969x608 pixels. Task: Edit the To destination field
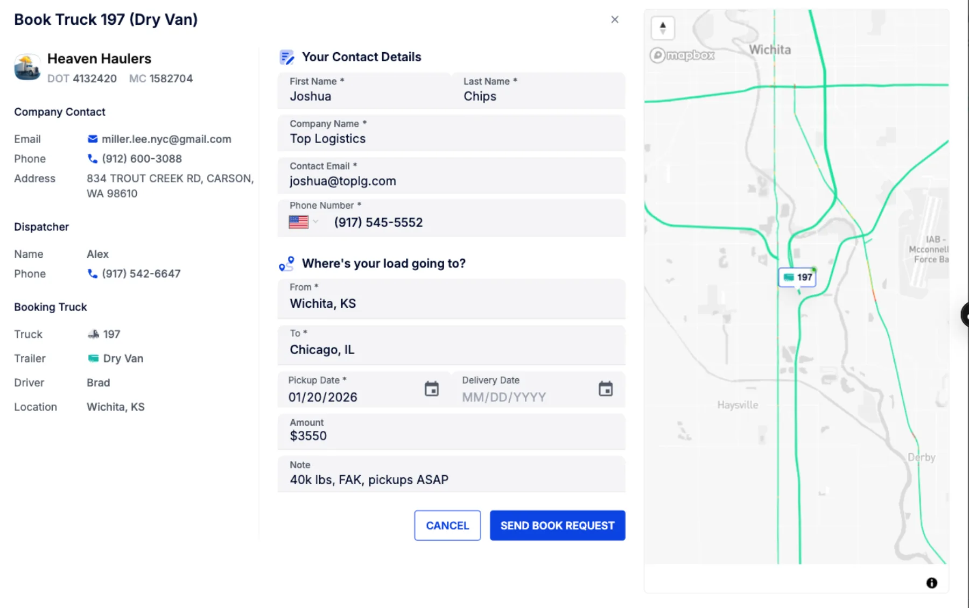(452, 345)
